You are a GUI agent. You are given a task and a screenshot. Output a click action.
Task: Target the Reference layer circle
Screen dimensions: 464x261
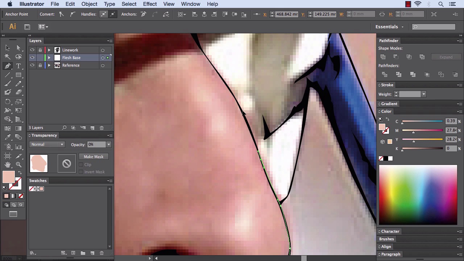pos(103,66)
